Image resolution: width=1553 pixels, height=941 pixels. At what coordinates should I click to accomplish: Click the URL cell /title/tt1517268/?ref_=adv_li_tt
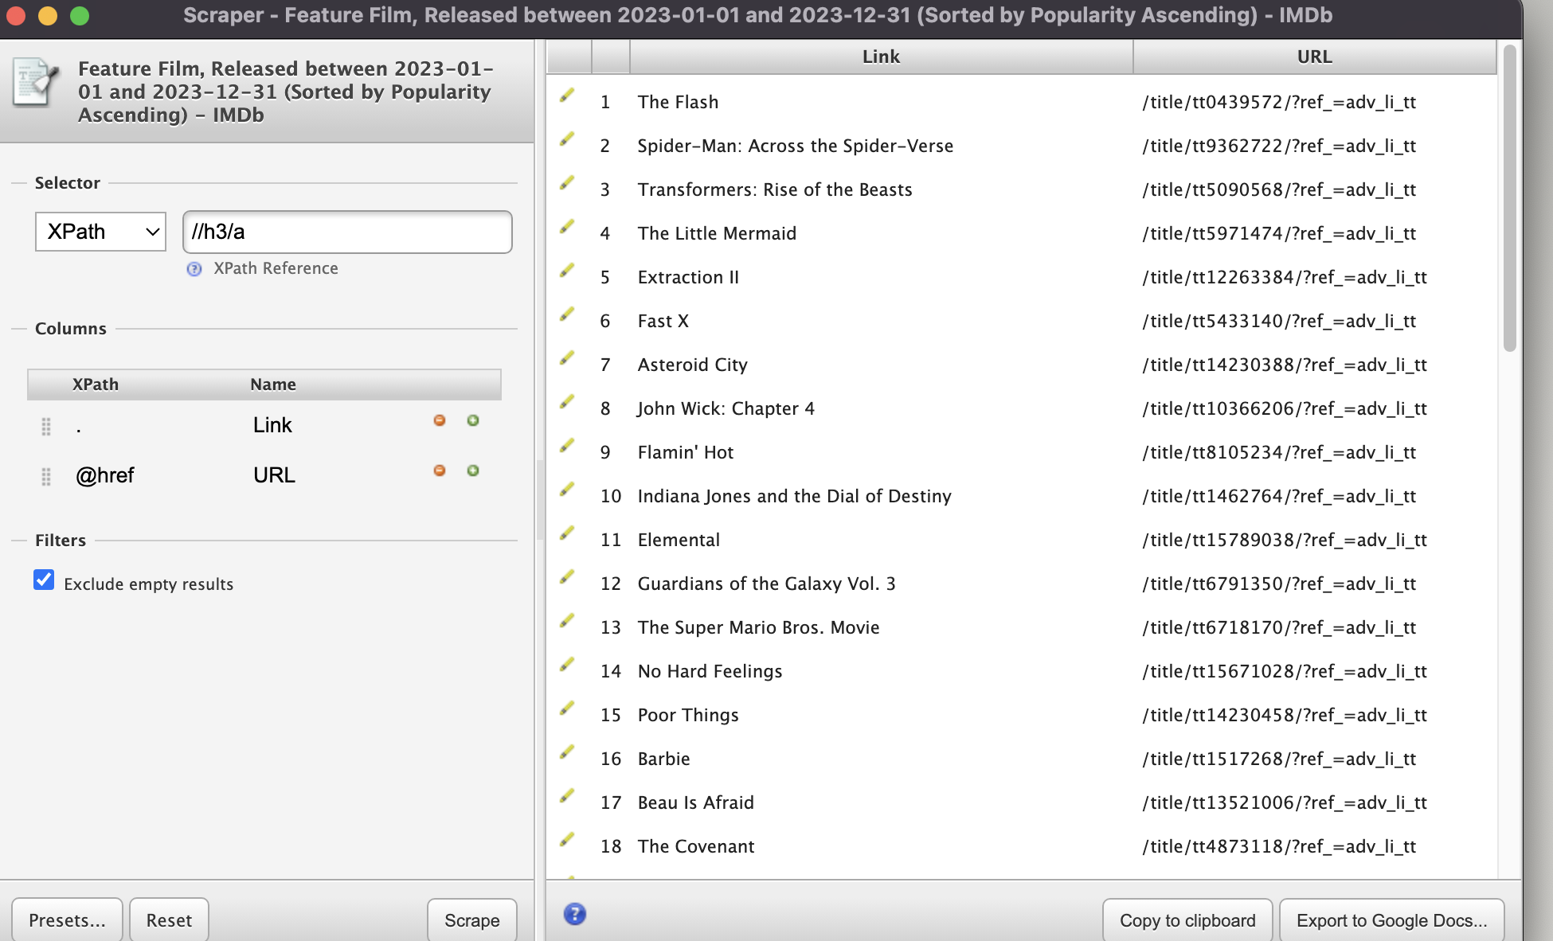pos(1279,759)
